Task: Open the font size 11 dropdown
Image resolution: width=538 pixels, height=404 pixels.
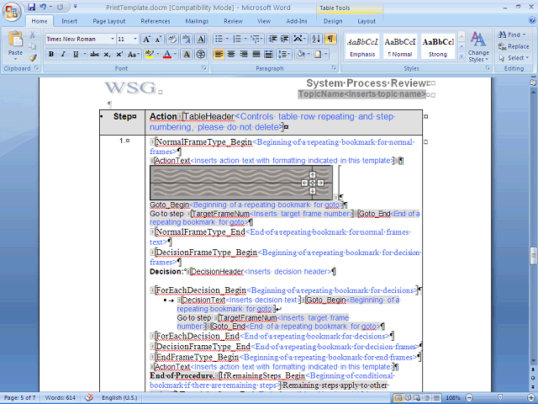Action: point(135,39)
